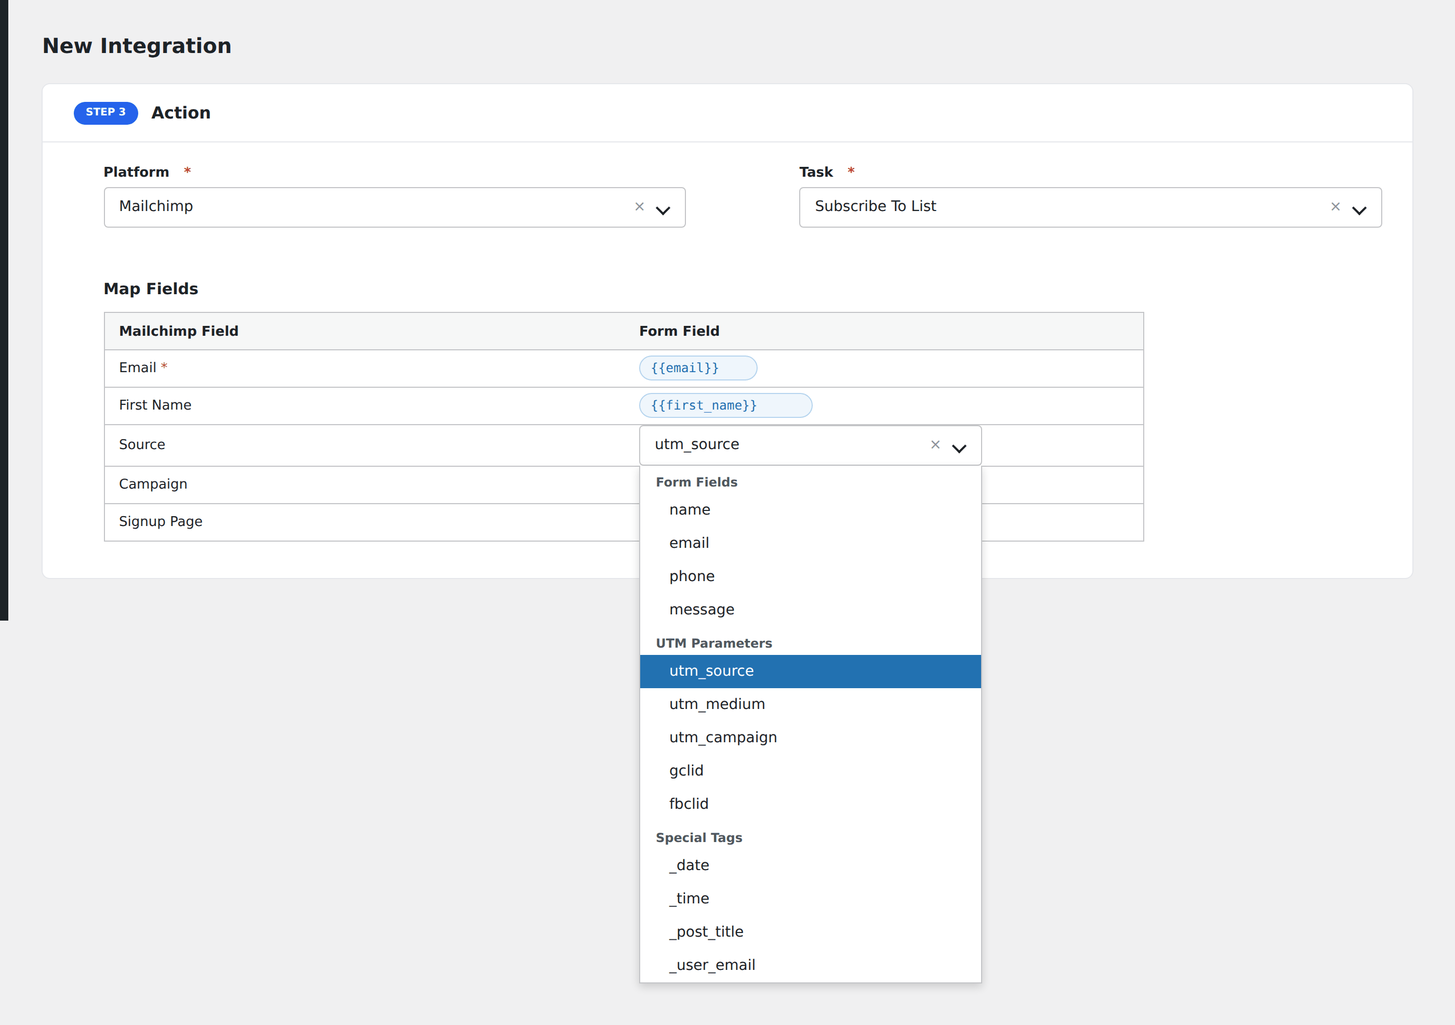Pick the utm_medium option
The height and width of the screenshot is (1025, 1455).
click(810, 704)
